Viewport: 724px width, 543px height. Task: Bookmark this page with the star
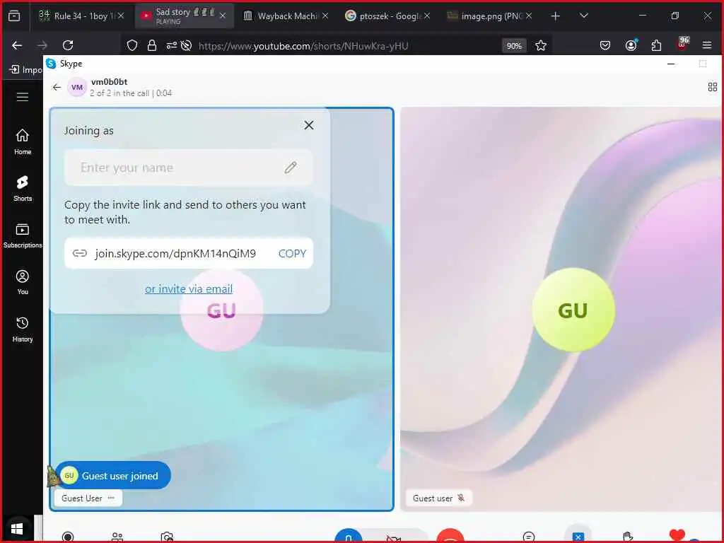[x=541, y=45]
